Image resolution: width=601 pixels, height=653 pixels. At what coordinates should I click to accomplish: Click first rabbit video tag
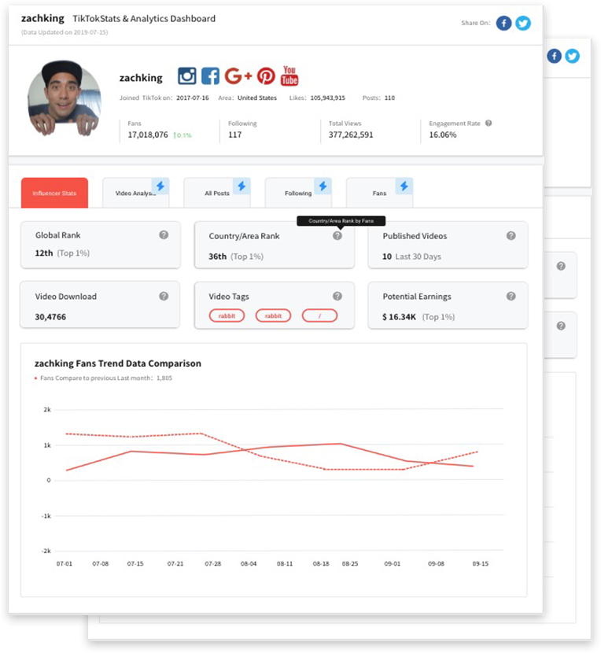tap(227, 315)
